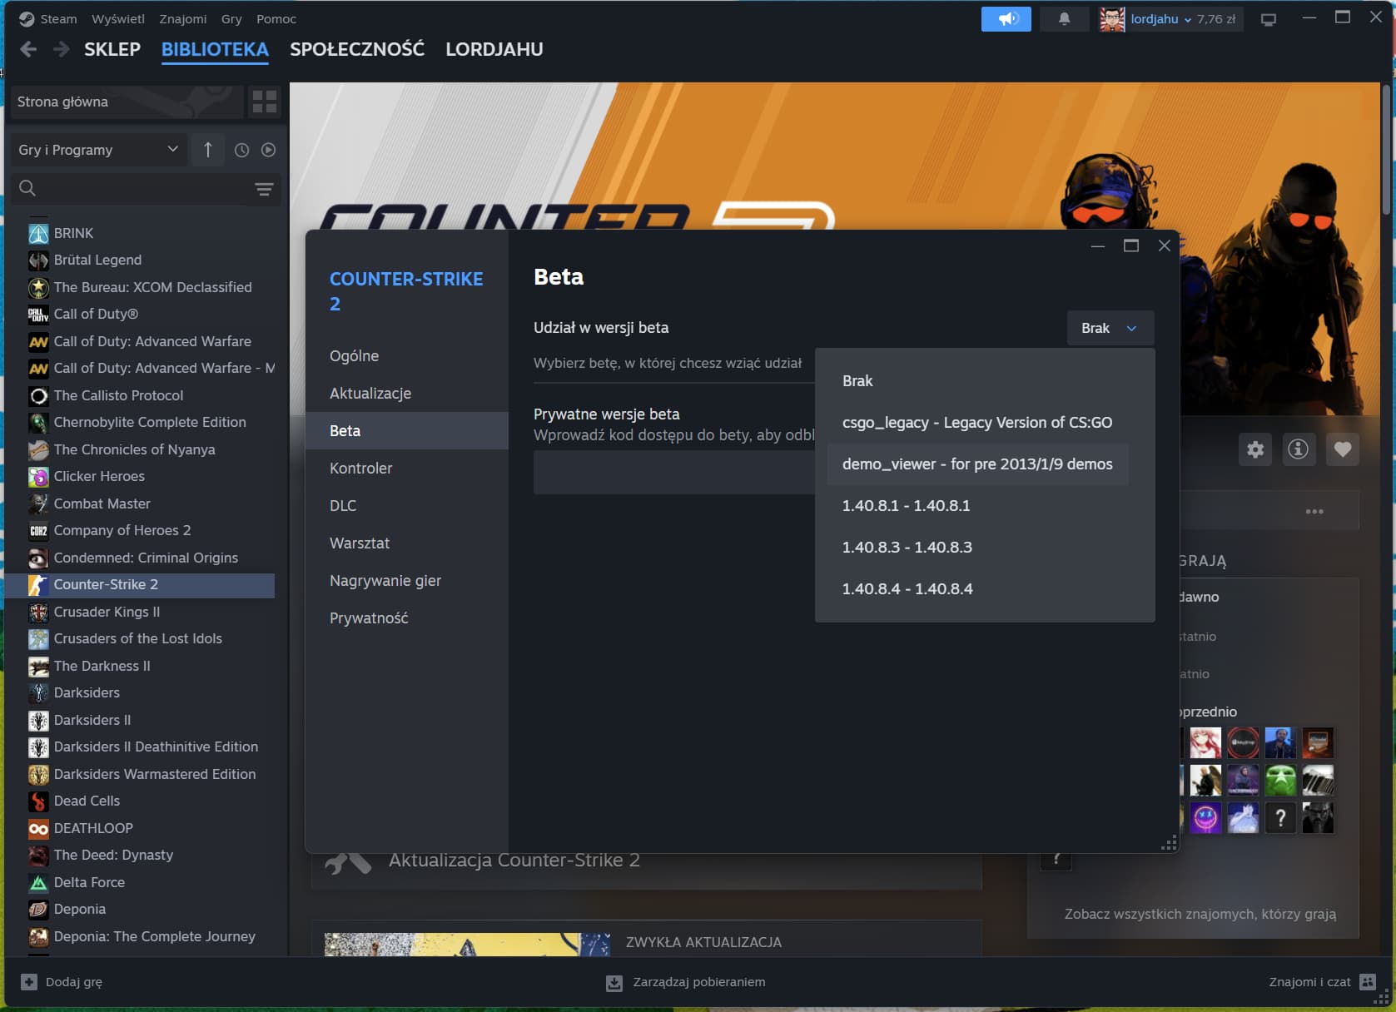Choose 1.40.8.4 beta version

pyautogui.click(x=977, y=589)
